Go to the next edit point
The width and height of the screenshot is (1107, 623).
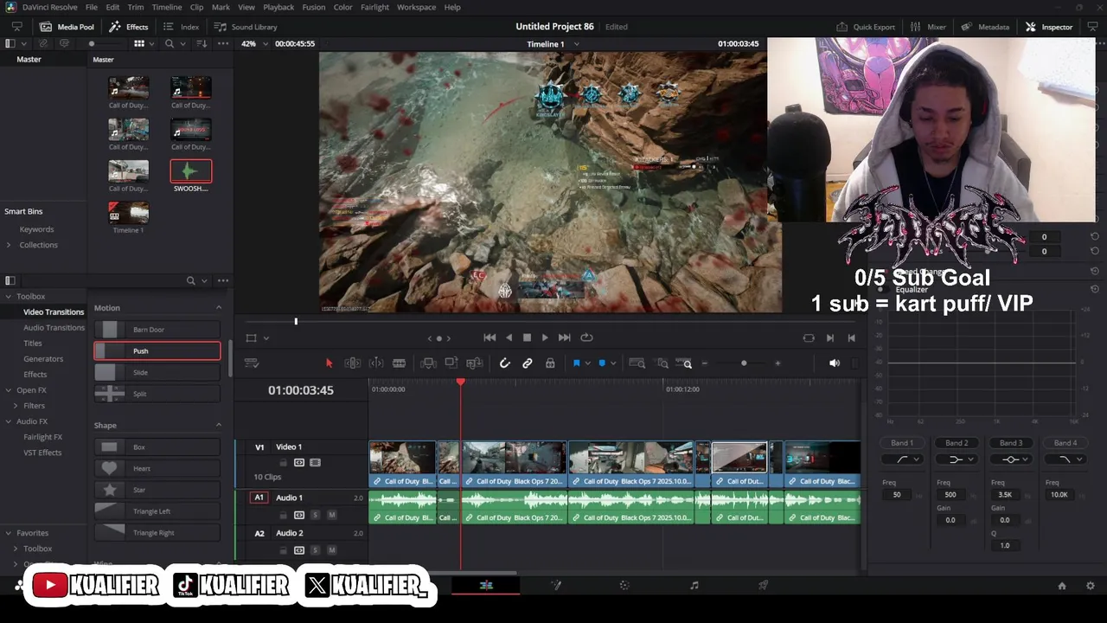830,338
